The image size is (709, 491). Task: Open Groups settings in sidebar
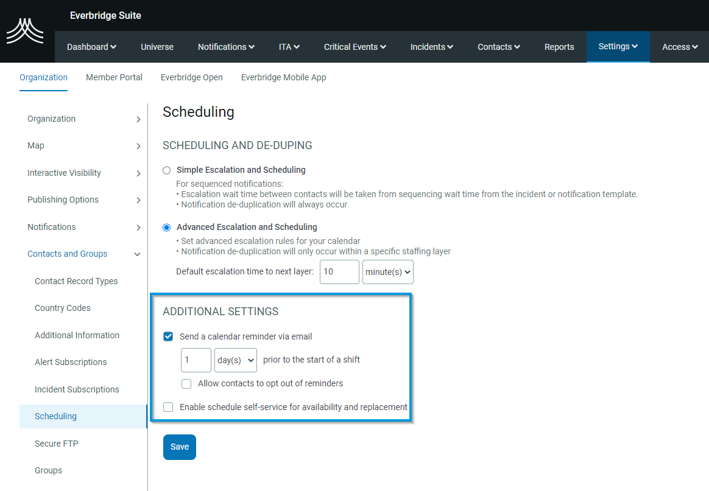pos(48,470)
